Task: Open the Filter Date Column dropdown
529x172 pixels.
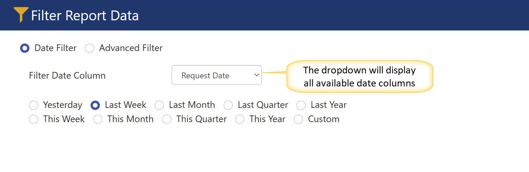Action: point(216,75)
